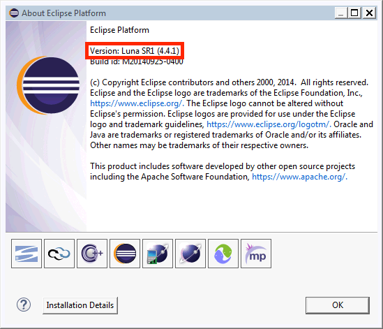Select the orbiting sphere feature icon
The height and width of the screenshot is (329, 383).
point(190,254)
